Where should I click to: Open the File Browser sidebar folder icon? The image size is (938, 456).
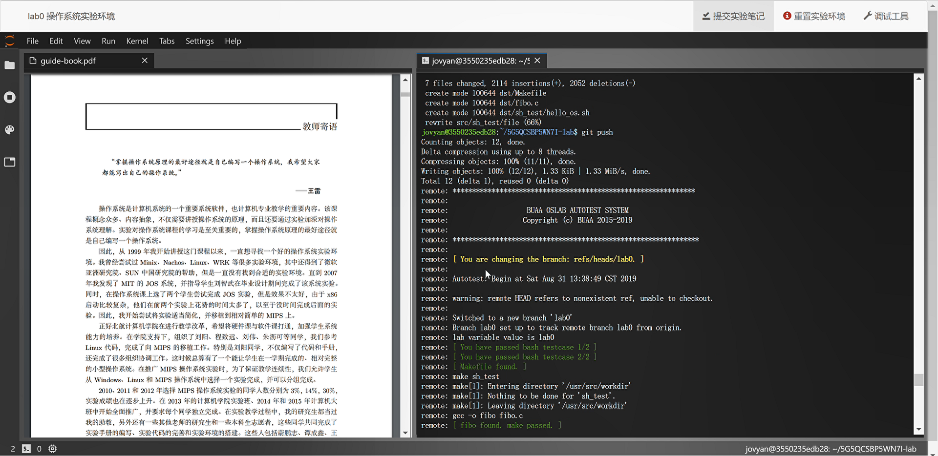10,65
